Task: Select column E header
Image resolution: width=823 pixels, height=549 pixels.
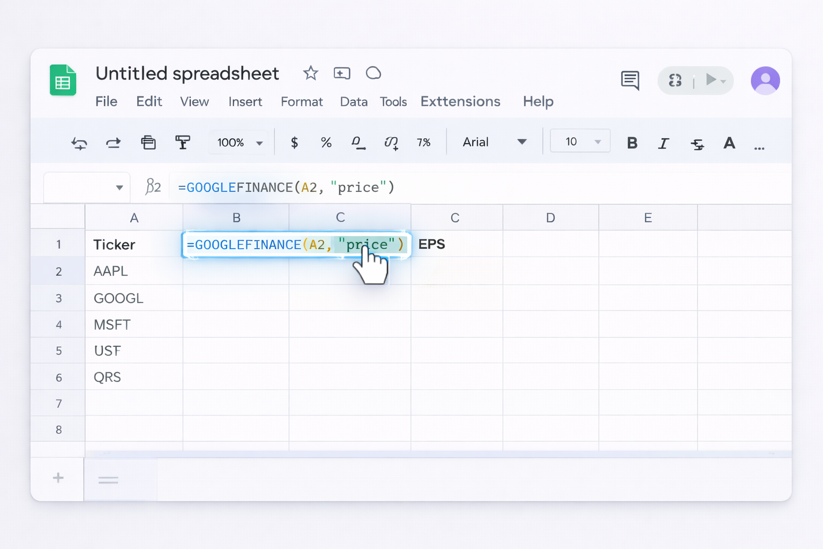Action: [648, 217]
